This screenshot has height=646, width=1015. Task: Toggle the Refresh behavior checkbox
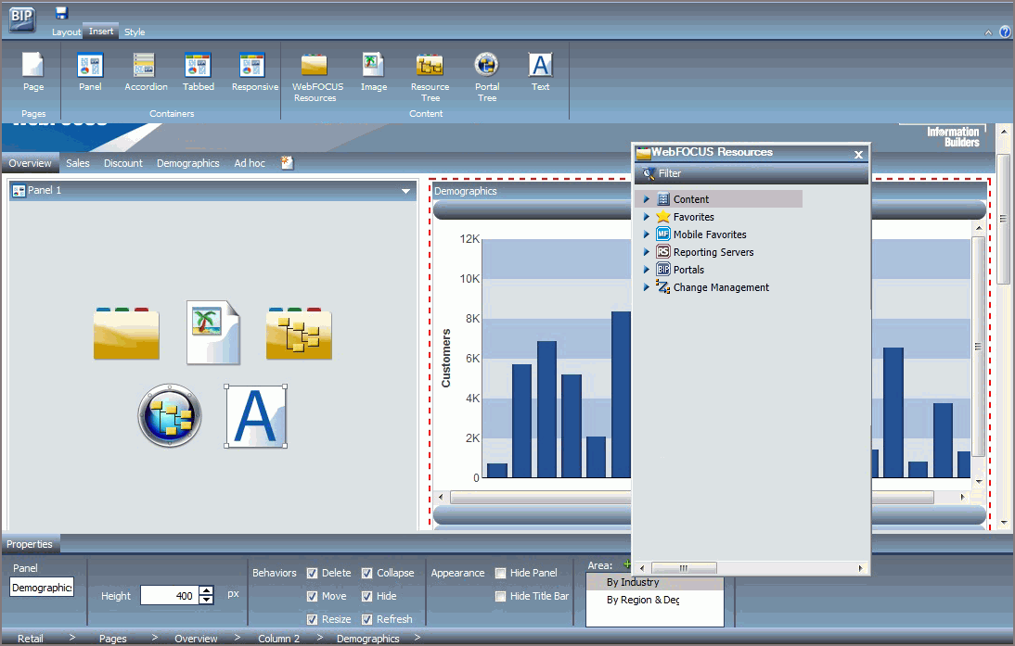pyautogui.click(x=367, y=619)
